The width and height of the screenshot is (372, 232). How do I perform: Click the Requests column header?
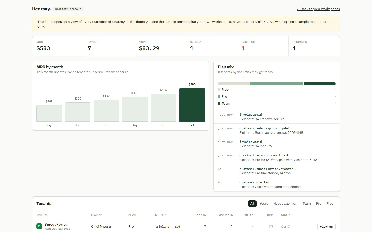[x=226, y=215]
